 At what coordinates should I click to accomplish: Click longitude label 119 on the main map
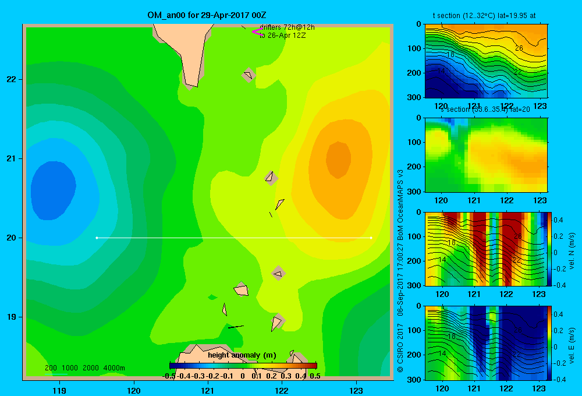coord(59,390)
